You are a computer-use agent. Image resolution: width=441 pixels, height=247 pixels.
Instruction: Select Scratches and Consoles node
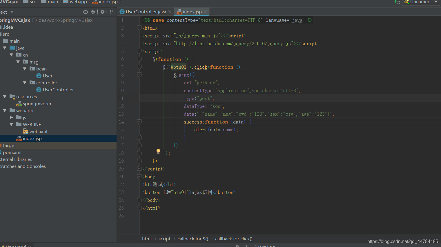[x=23, y=166]
